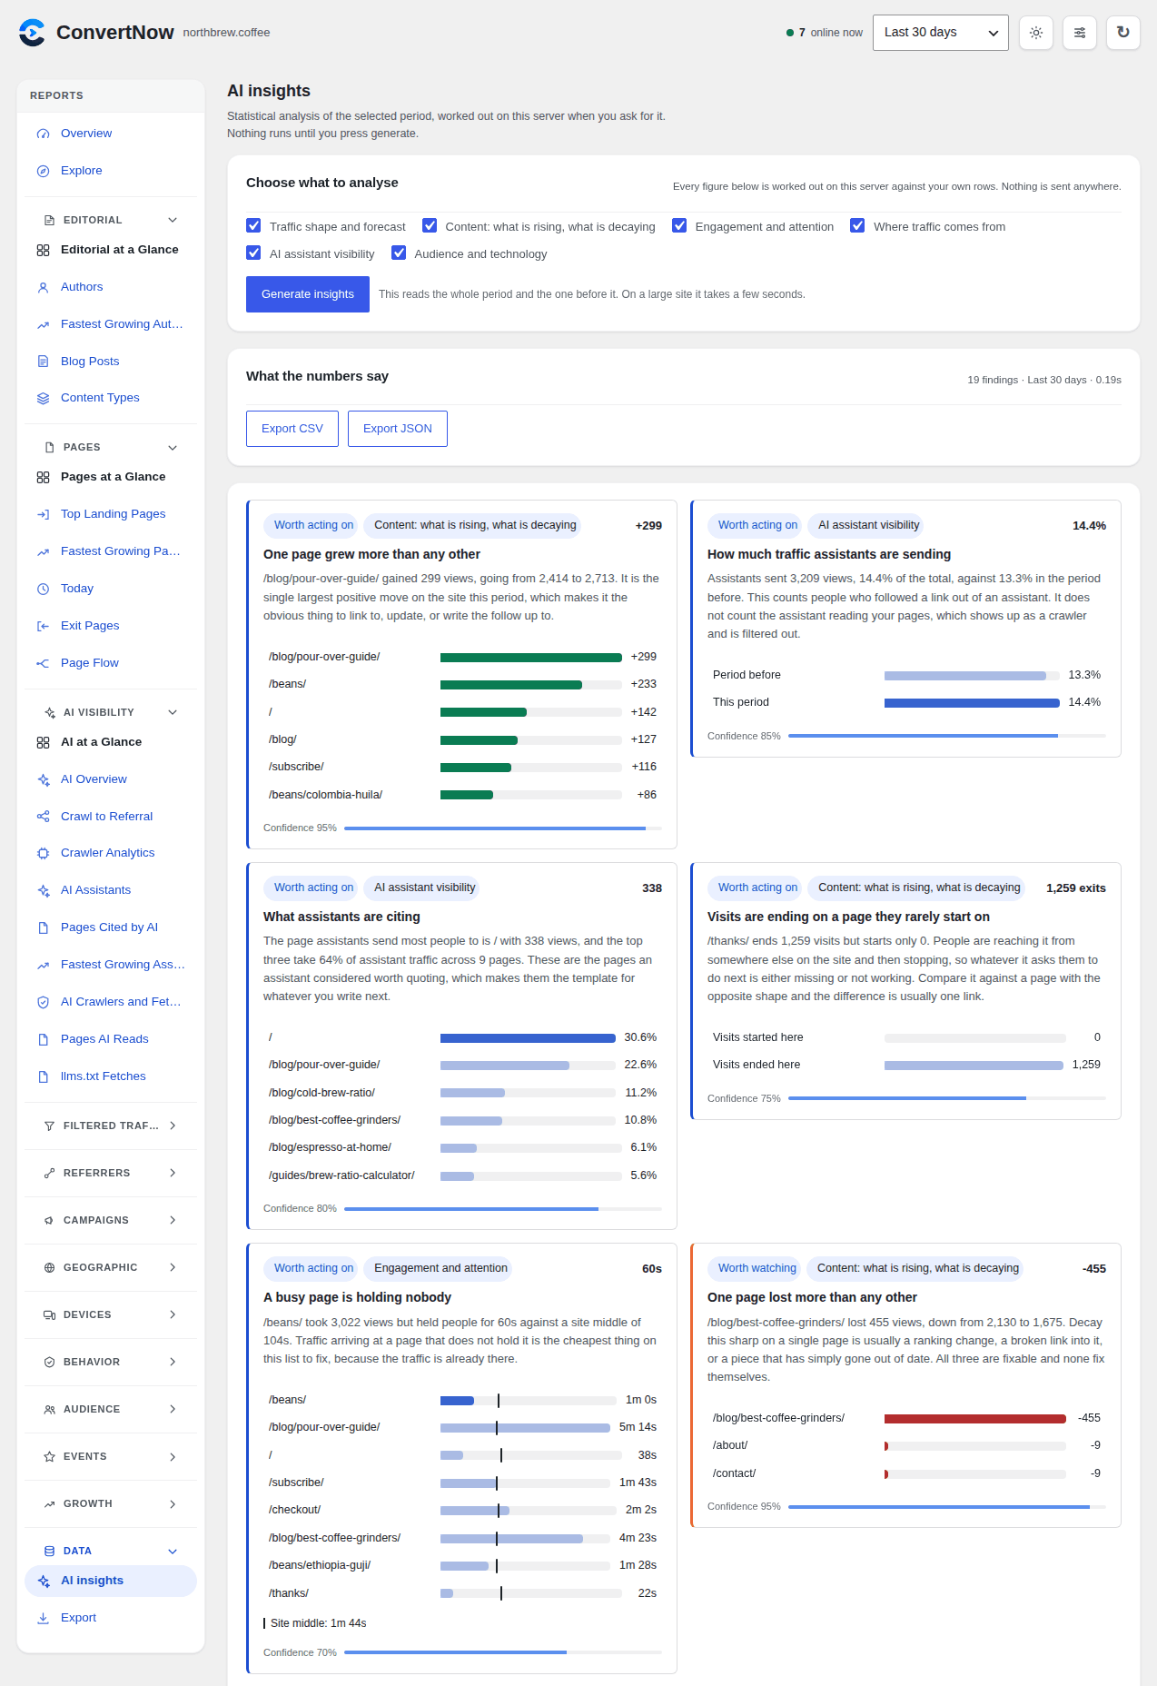Expand the Audience section

coord(111,1409)
